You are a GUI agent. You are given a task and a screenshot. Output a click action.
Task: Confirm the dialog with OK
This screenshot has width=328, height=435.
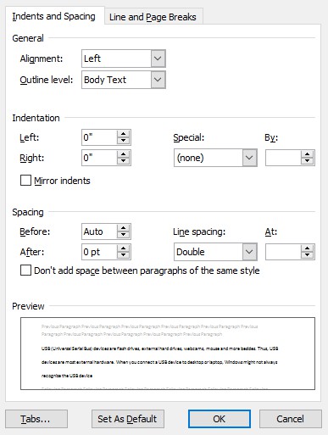[220, 419]
